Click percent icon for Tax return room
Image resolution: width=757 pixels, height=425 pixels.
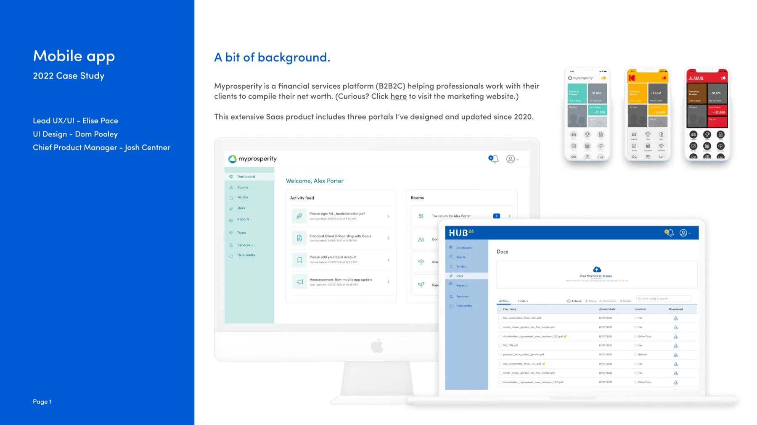click(421, 216)
